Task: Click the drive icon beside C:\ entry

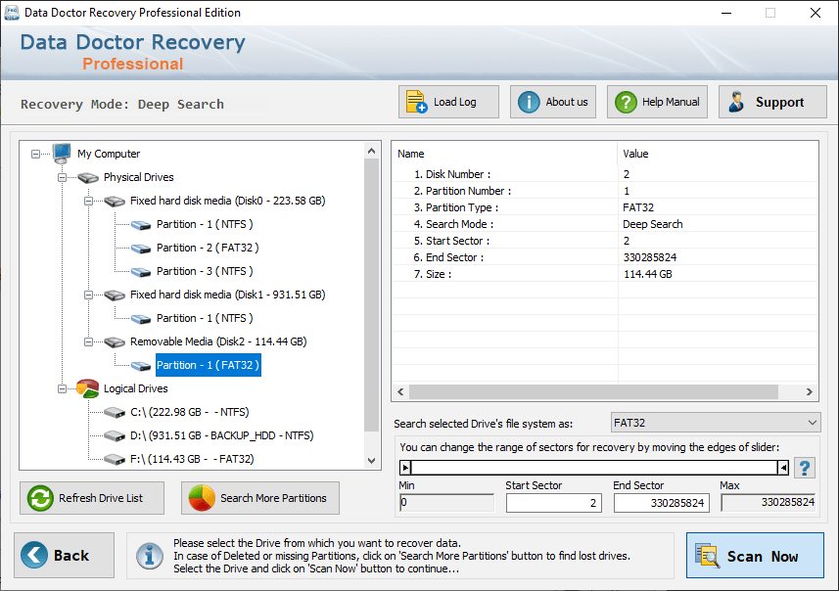Action: 115,412
